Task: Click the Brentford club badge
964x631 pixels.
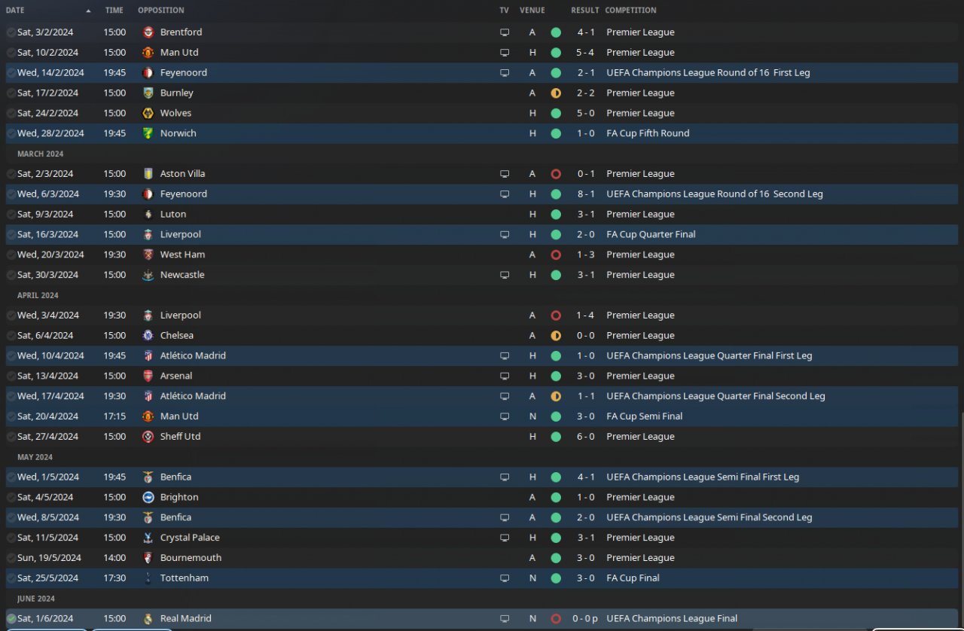Action: pyautogui.click(x=148, y=32)
